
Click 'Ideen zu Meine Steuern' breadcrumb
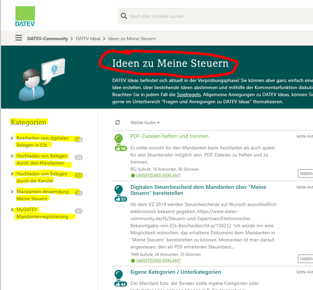[132, 38]
